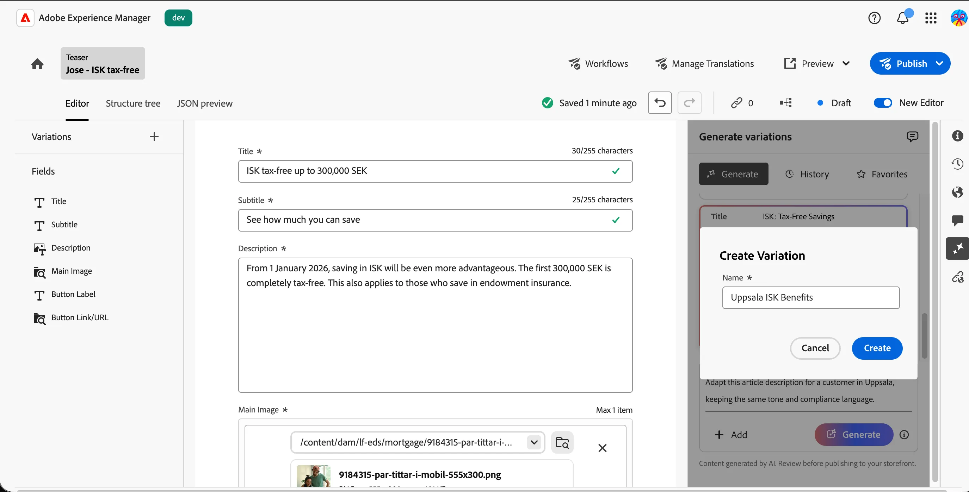Click the Title input field
Screen dimensions: 969x492
435,171
